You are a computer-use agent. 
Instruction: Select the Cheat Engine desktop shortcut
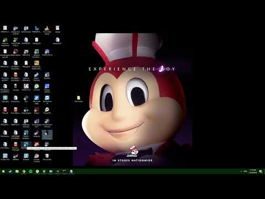[26, 111]
